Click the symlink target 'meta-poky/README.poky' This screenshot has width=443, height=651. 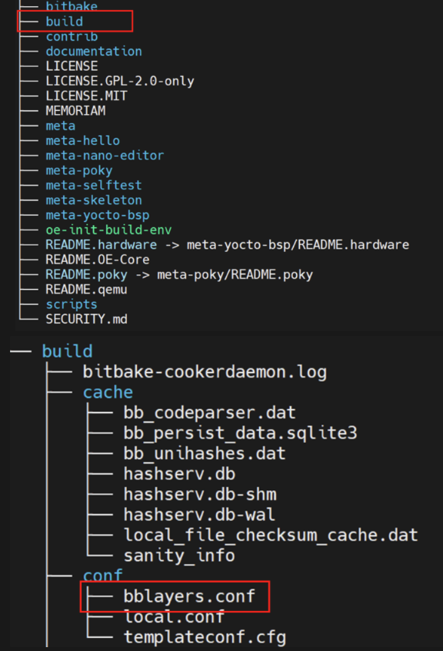[x=235, y=275]
